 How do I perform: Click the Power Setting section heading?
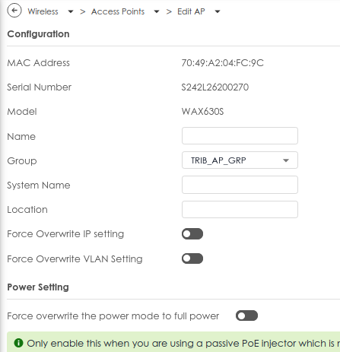tap(38, 287)
